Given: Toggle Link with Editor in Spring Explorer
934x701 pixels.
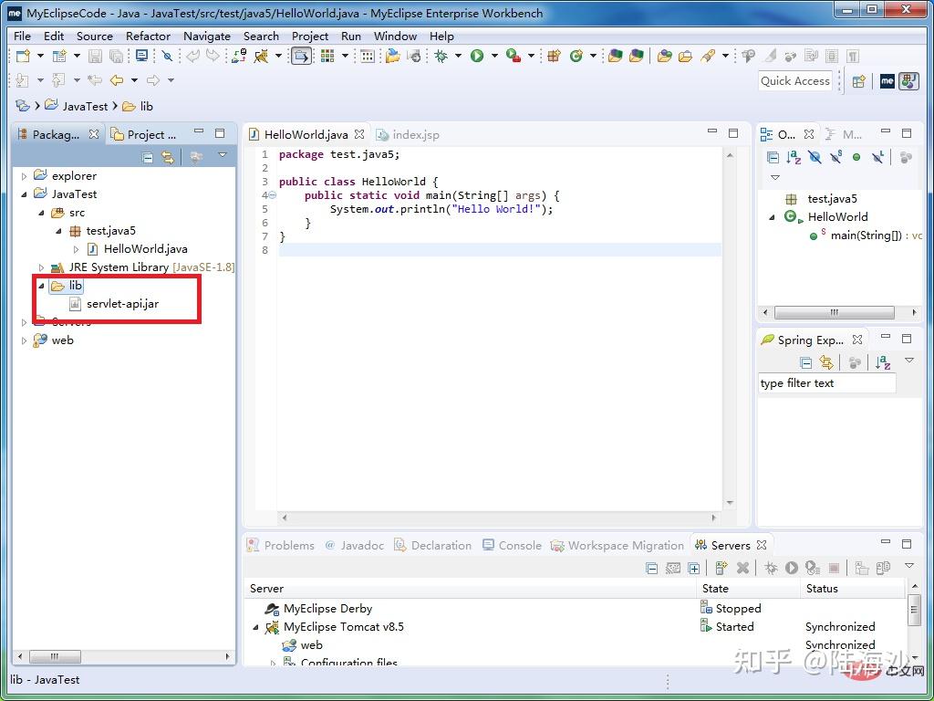Looking at the screenshot, I should point(826,361).
